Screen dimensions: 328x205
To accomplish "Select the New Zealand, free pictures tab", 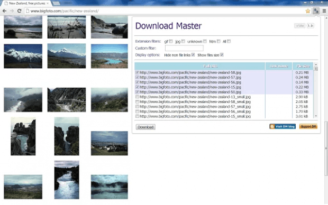I will 27,3.
